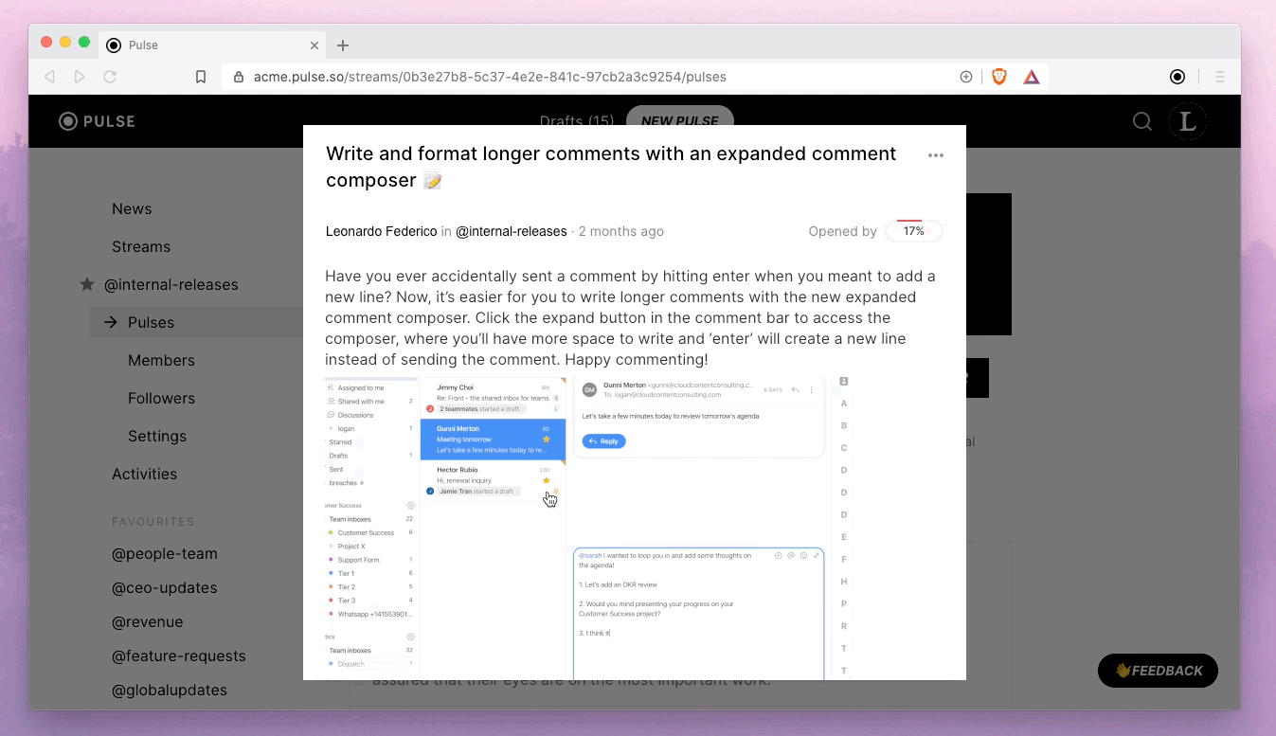Click the 17% opened-by progress indicator
This screenshot has width=1276, height=736.
coord(913,231)
